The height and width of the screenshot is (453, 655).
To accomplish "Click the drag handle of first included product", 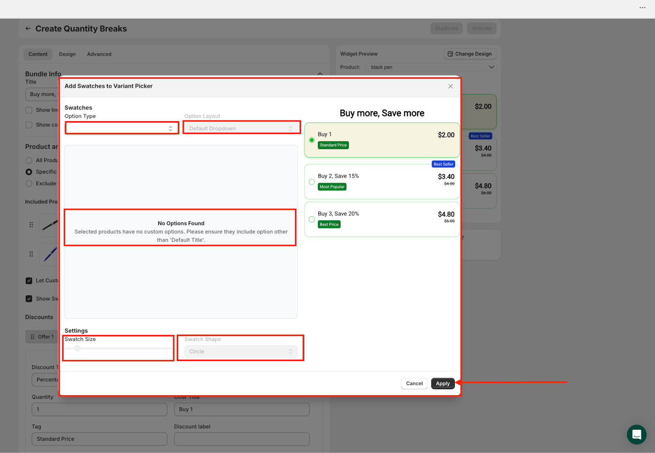I will pyautogui.click(x=31, y=224).
